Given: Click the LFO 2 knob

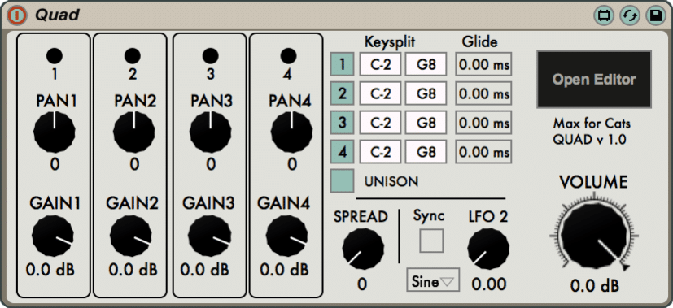Looking at the screenshot, I should tap(488, 249).
